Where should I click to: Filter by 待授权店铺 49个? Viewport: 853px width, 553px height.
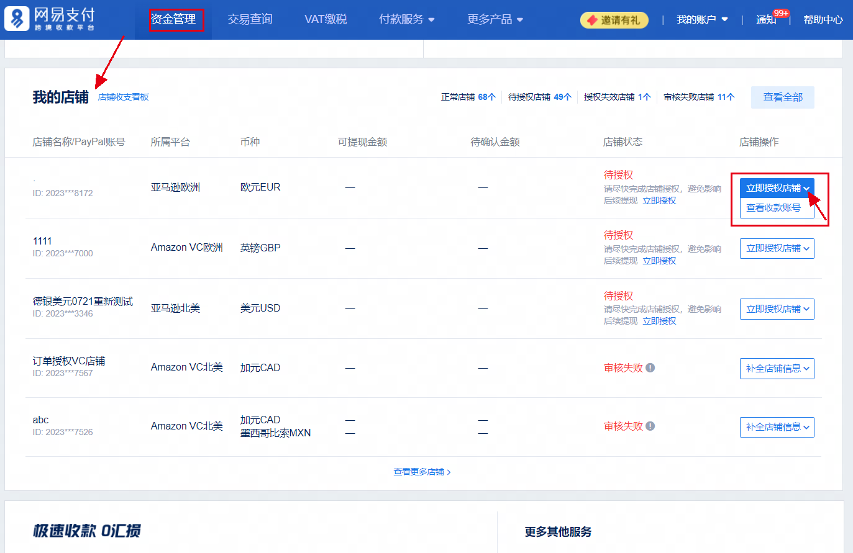(x=540, y=97)
